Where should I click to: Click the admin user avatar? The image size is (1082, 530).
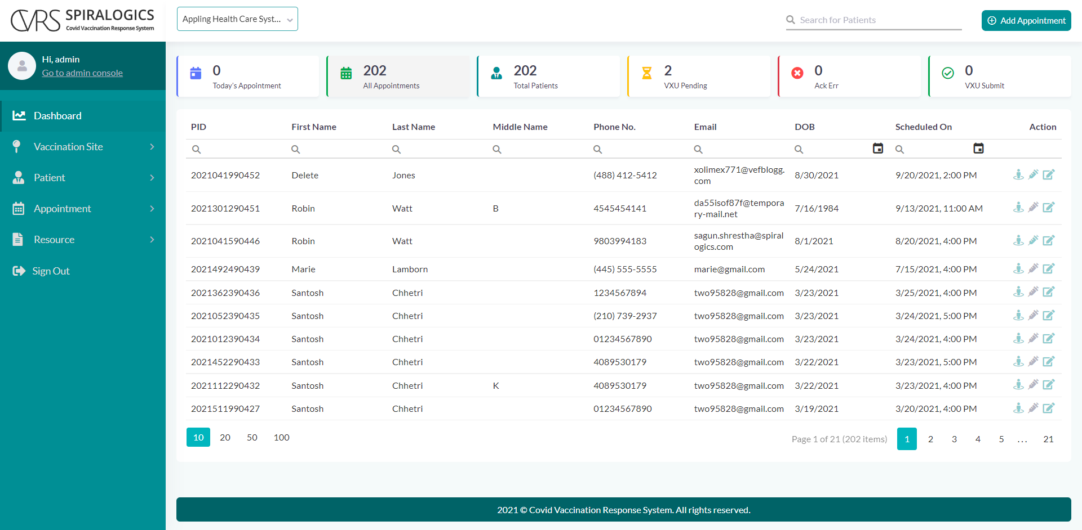point(22,66)
